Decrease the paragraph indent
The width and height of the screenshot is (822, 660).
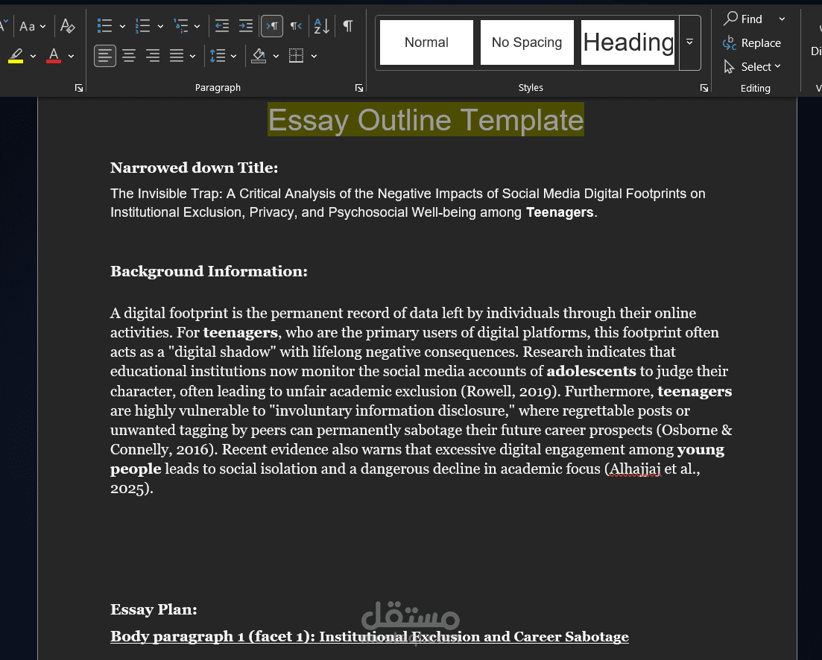click(221, 26)
